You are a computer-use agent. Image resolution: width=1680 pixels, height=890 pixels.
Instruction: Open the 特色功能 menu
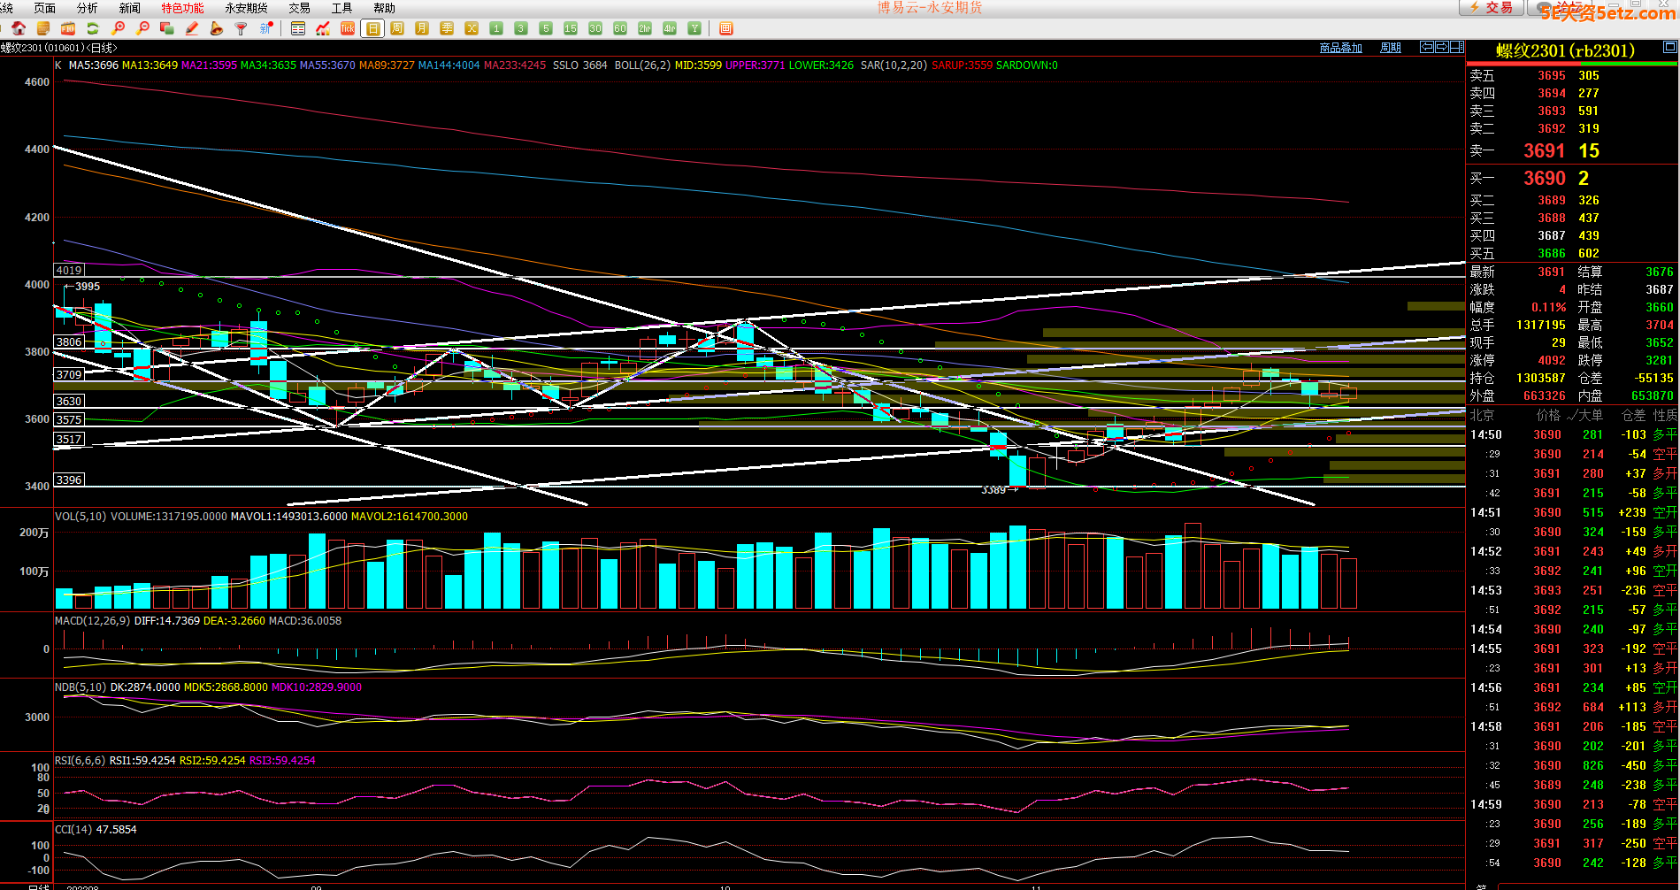(182, 8)
